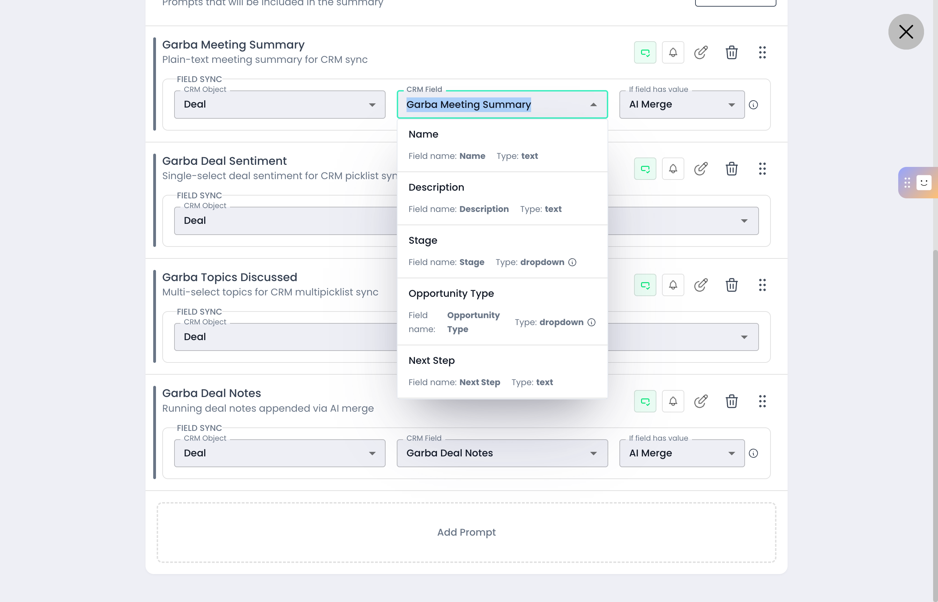Click info icon beside Opportunity Type dropdown type
The width and height of the screenshot is (938, 602).
click(x=591, y=323)
